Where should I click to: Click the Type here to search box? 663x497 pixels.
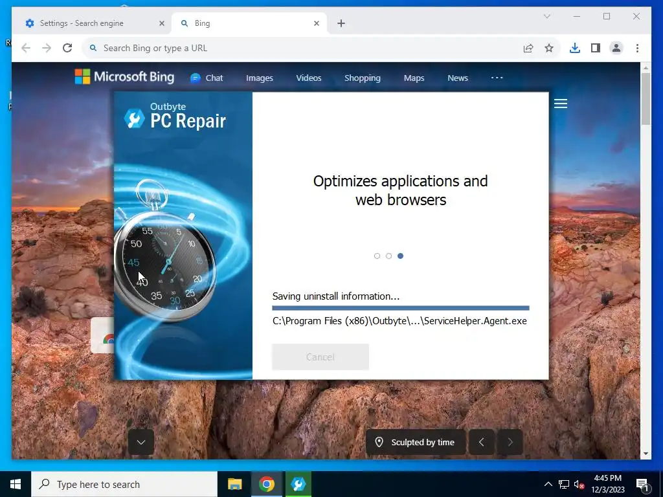point(124,484)
